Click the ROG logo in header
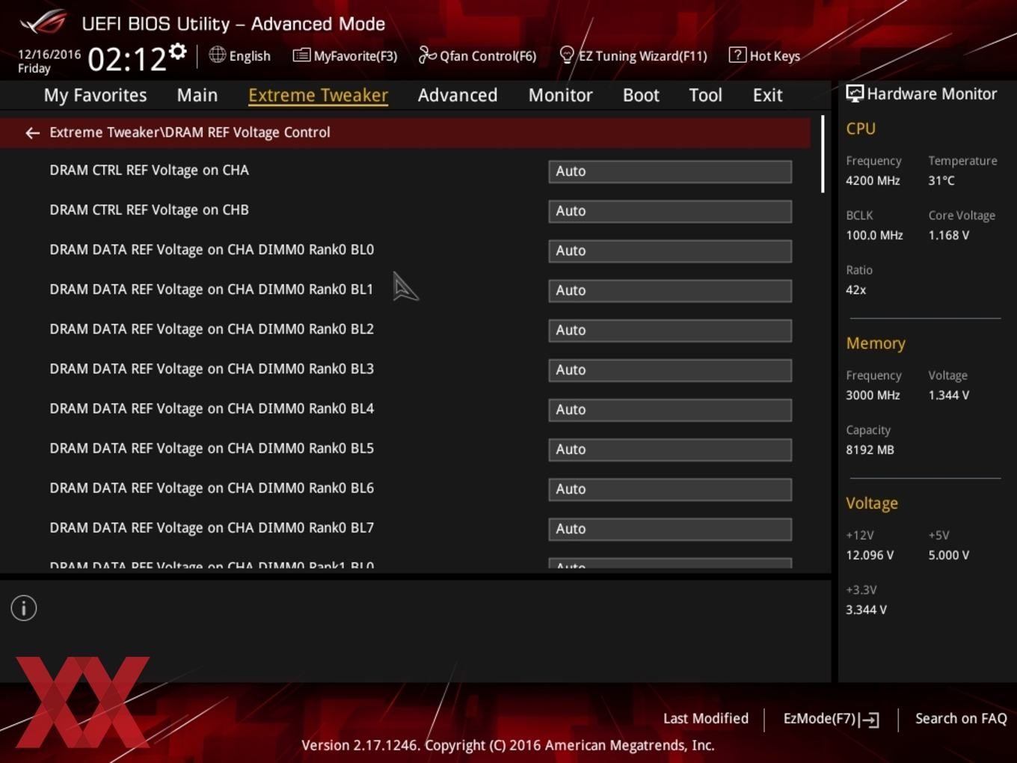Viewport: 1017px width, 763px height. (43, 22)
